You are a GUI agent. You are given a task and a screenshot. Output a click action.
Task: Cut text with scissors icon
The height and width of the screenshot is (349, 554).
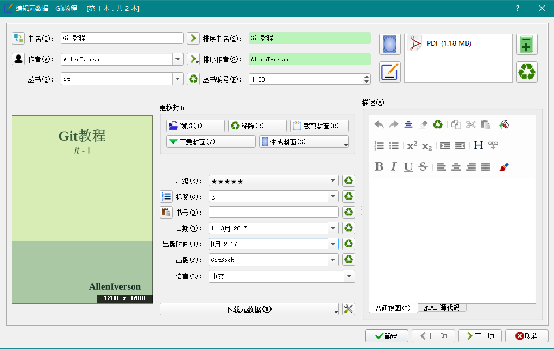click(x=470, y=124)
